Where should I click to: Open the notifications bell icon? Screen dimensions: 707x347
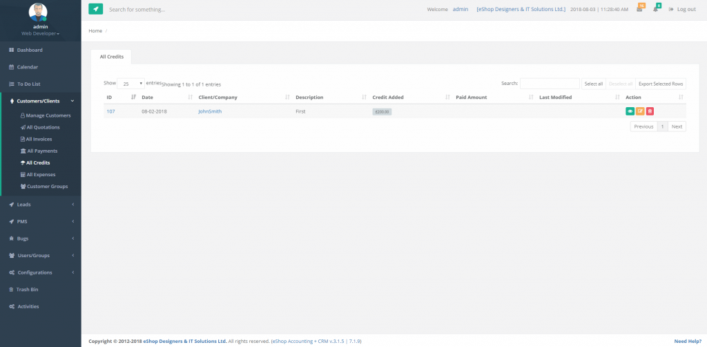click(656, 9)
